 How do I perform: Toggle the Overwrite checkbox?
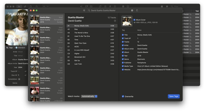[x=123, y=96]
